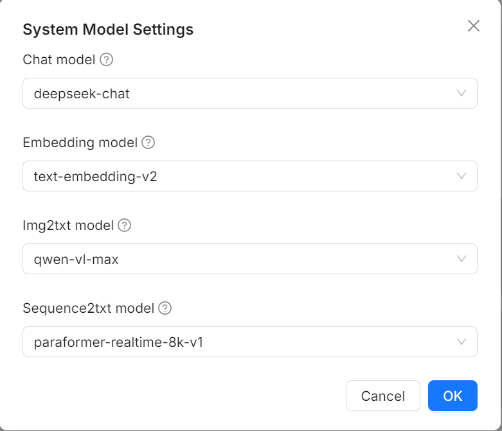Click the Sequence2txt model label text
Screen dimensions: 502x431
point(88,308)
